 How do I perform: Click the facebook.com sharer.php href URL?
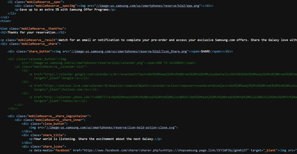tap(166, 150)
